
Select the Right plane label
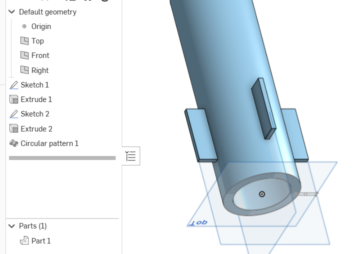40,70
